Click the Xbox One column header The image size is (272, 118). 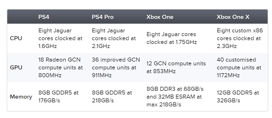[160, 17]
